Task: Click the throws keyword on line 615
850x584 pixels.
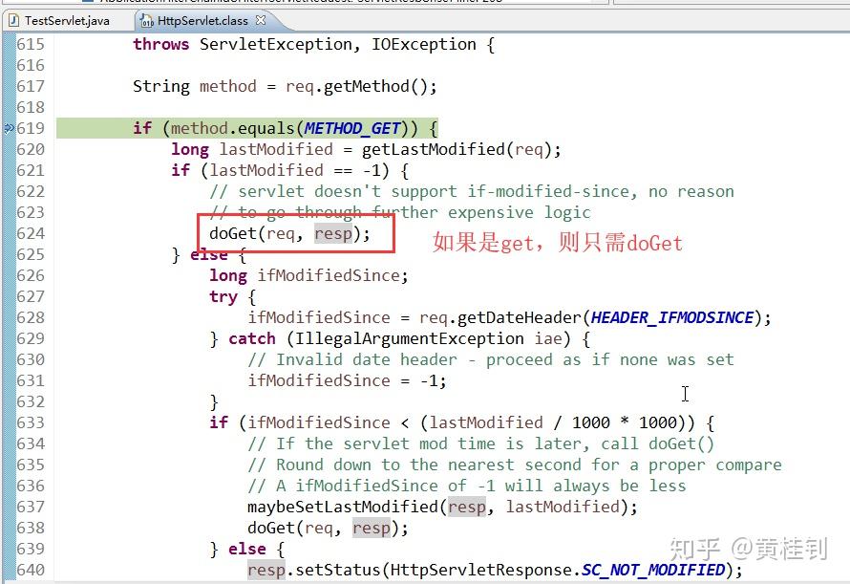Action: point(161,44)
